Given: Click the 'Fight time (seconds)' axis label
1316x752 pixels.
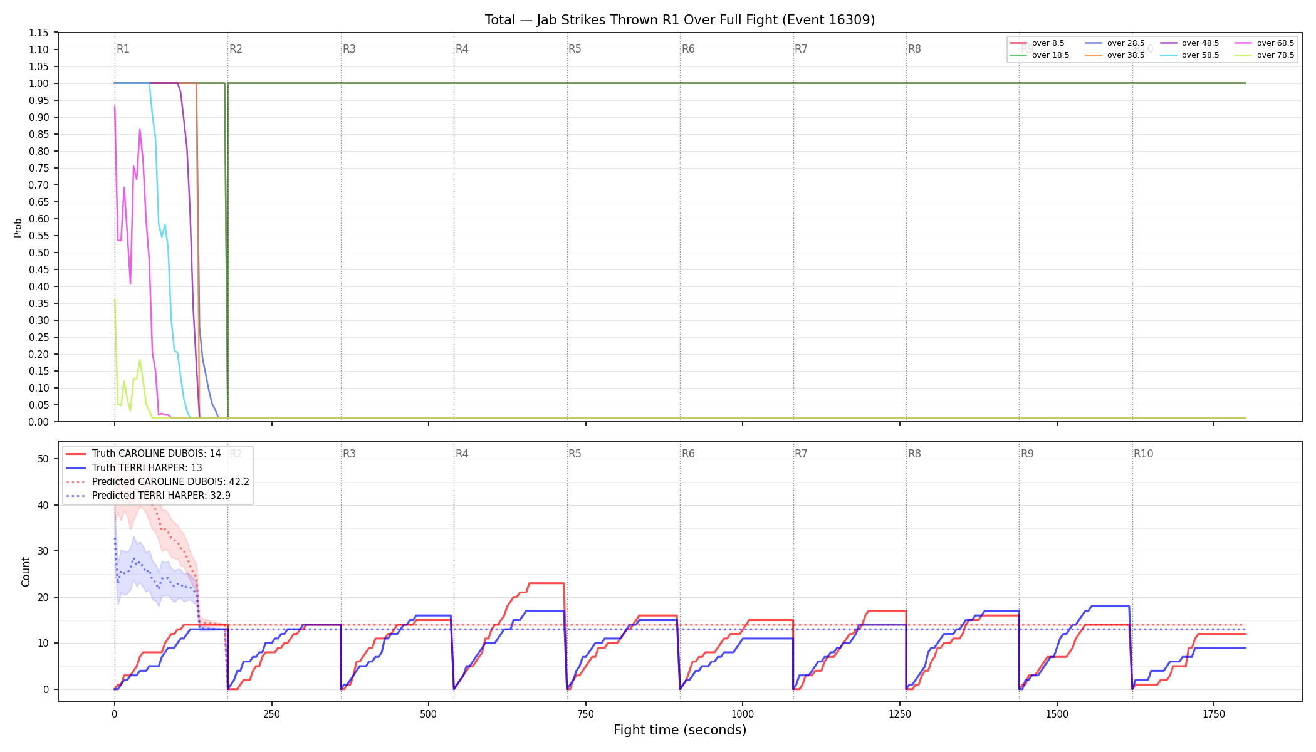Looking at the screenshot, I should (x=680, y=730).
